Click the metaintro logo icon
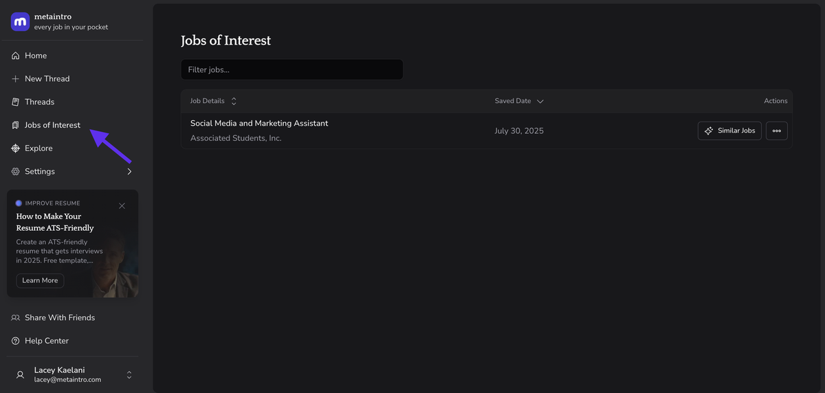 coord(20,22)
